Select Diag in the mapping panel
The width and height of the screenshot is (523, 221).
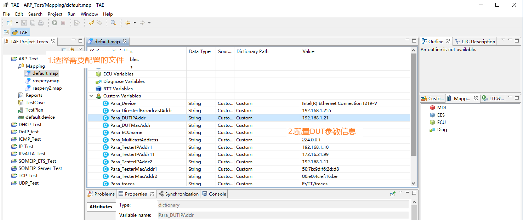pos(438,130)
